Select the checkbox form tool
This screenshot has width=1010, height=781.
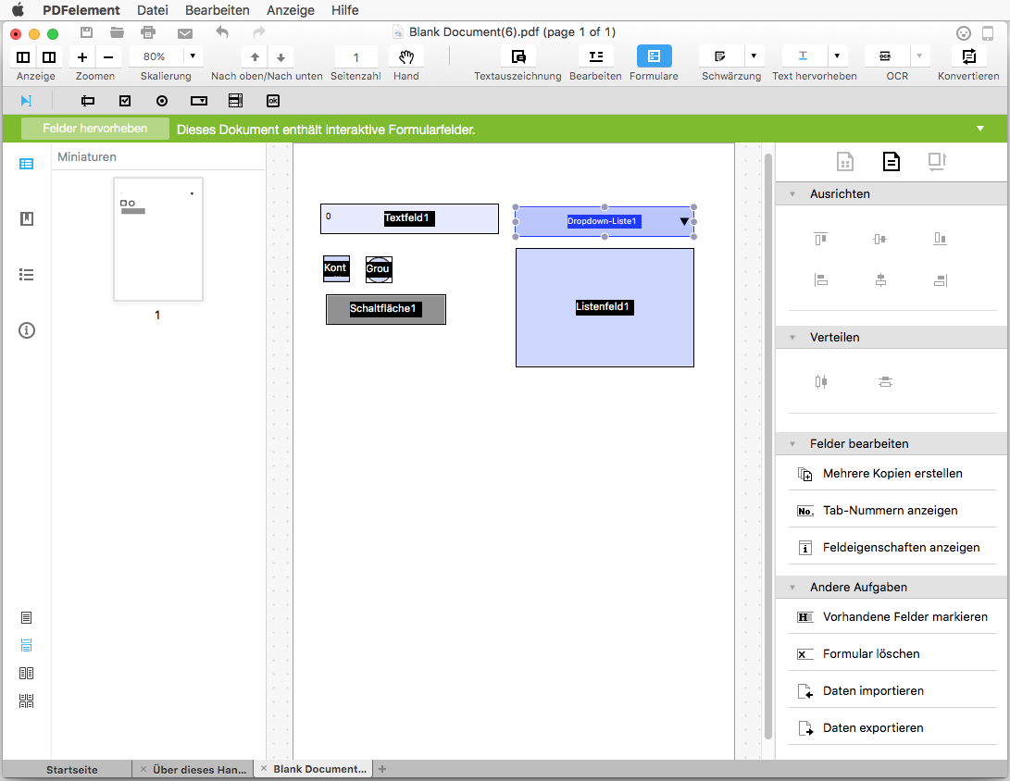125,101
